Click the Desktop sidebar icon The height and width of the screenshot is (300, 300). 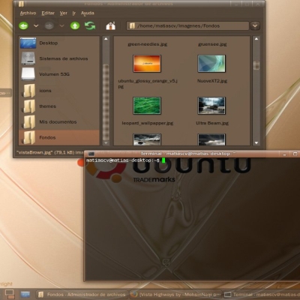coord(28,43)
